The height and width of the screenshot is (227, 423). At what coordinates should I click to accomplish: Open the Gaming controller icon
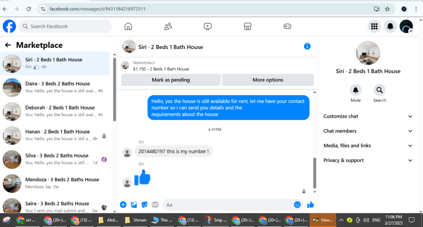287,26
